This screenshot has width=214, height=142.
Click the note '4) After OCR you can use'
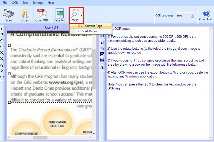(x=158, y=74)
